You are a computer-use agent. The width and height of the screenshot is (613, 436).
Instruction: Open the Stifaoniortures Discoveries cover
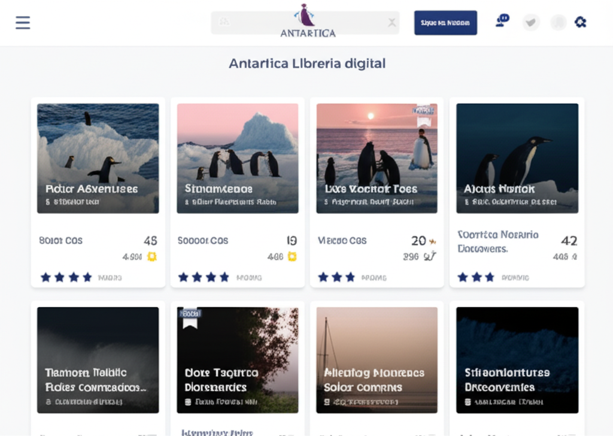pyautogui.click(x=517, y=360)
